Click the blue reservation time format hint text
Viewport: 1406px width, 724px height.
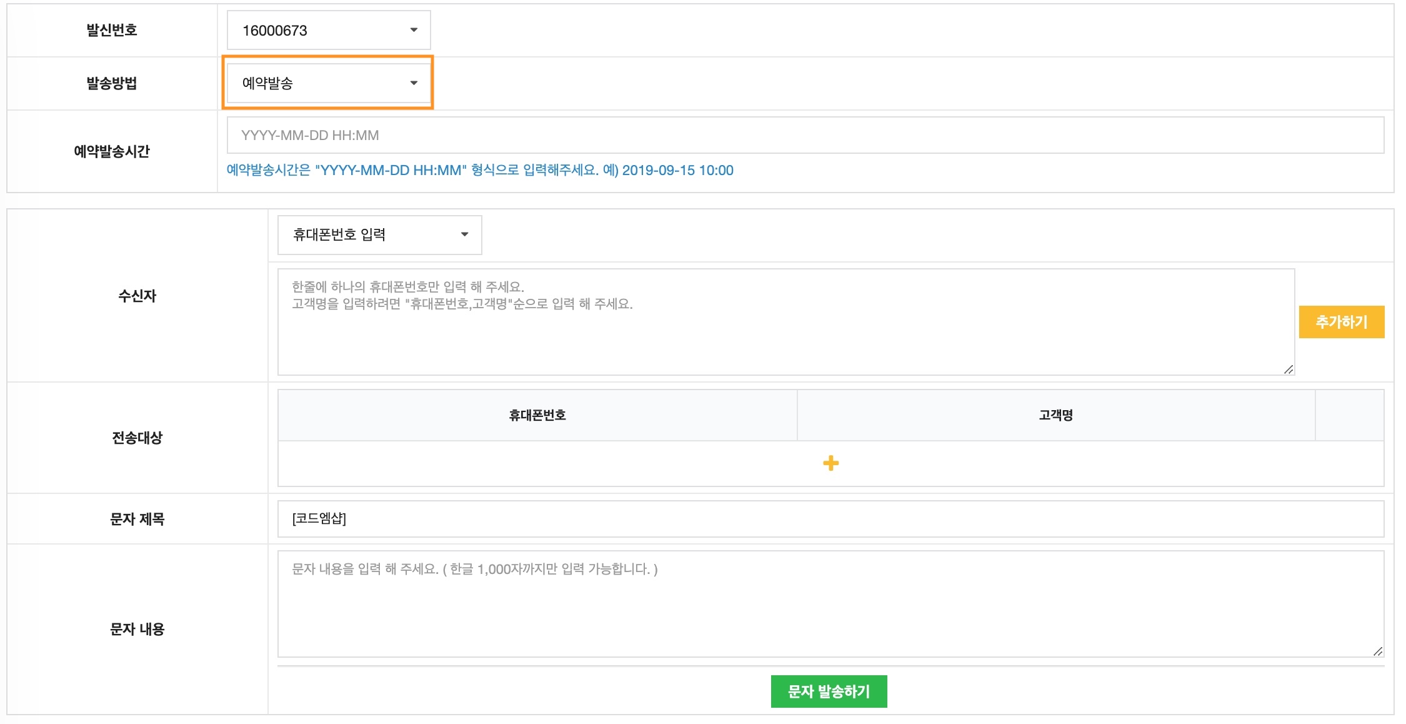point(479,170)
